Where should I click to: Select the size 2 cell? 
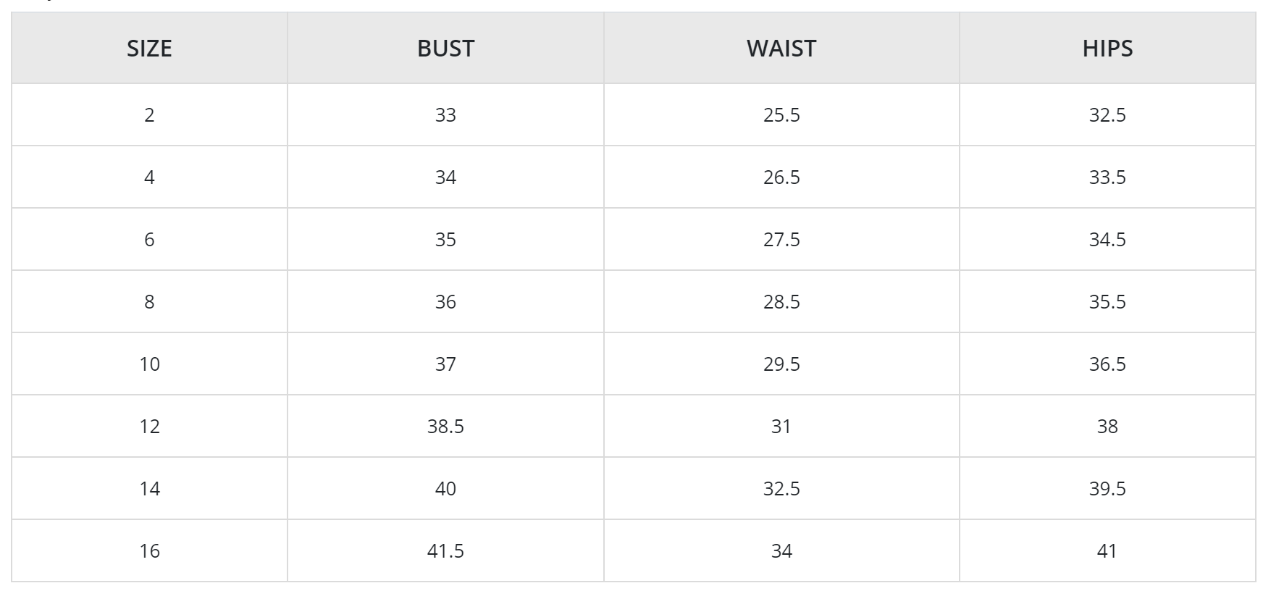pos(149,115)
